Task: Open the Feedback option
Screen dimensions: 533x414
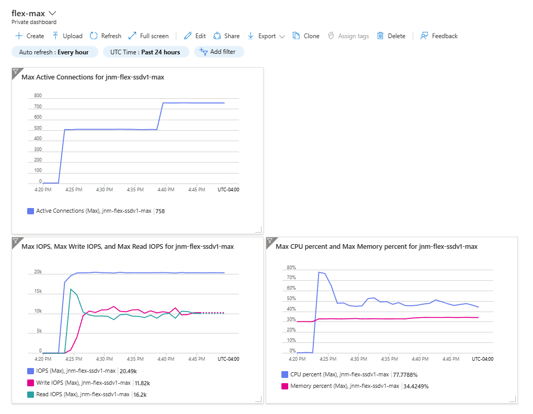Action: (439, 36)
